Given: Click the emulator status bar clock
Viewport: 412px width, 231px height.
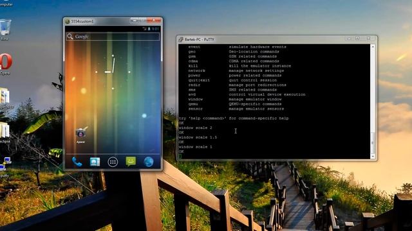Looking at the screenshot, I should coord(155,29).
